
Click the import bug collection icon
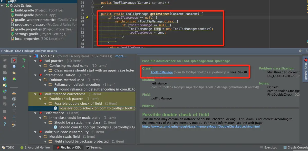[x=23, y=67]
